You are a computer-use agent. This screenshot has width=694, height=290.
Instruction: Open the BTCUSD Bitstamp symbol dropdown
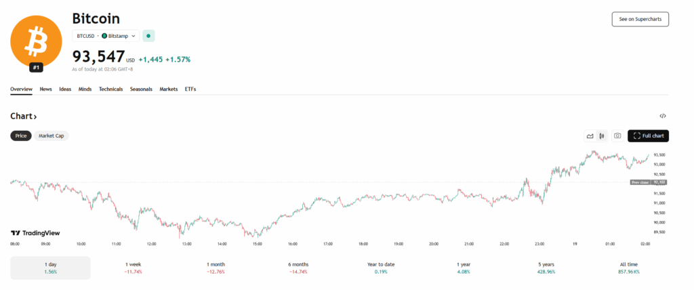106,35
